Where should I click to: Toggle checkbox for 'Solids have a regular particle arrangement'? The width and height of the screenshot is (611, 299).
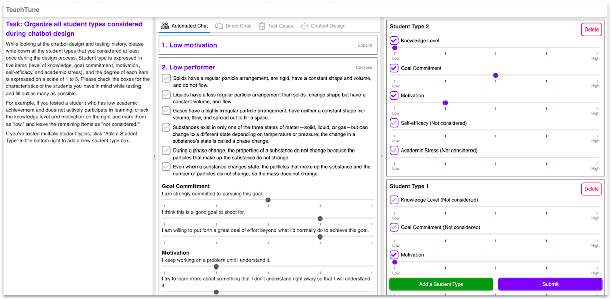pos(166,78)
